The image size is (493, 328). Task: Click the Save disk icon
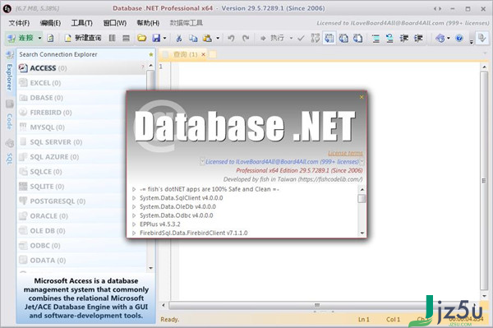click(156, 39)
